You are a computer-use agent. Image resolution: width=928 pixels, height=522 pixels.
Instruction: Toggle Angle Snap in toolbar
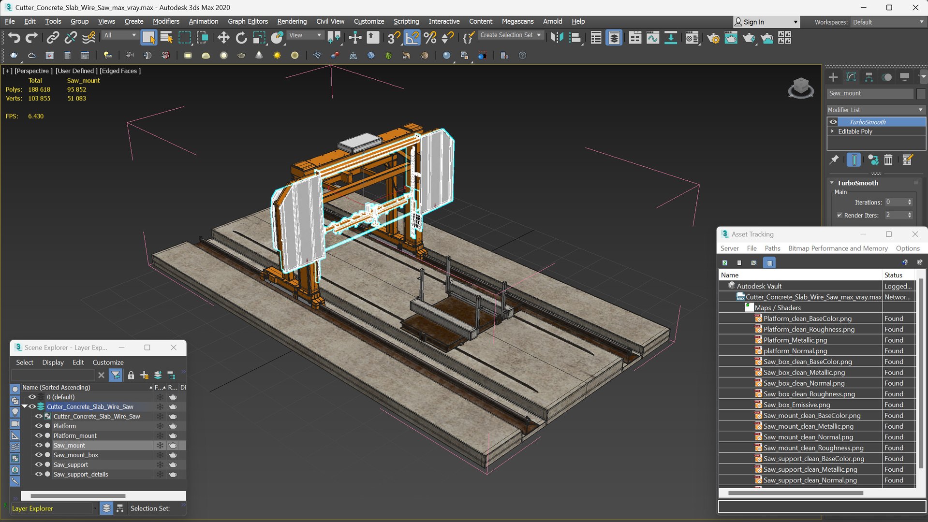[x=412, y=38]
